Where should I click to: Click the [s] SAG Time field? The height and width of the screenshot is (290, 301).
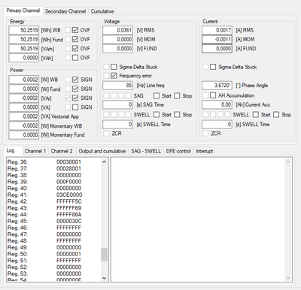pyautogui.click(x=117, y=104)
